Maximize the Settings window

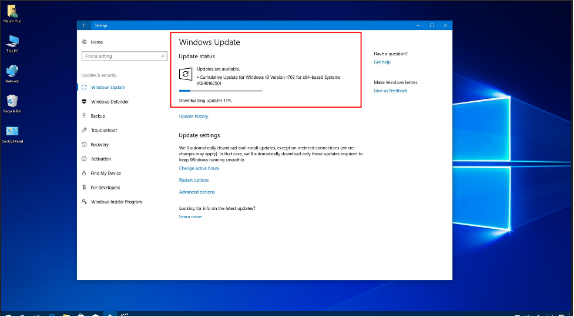432,25
